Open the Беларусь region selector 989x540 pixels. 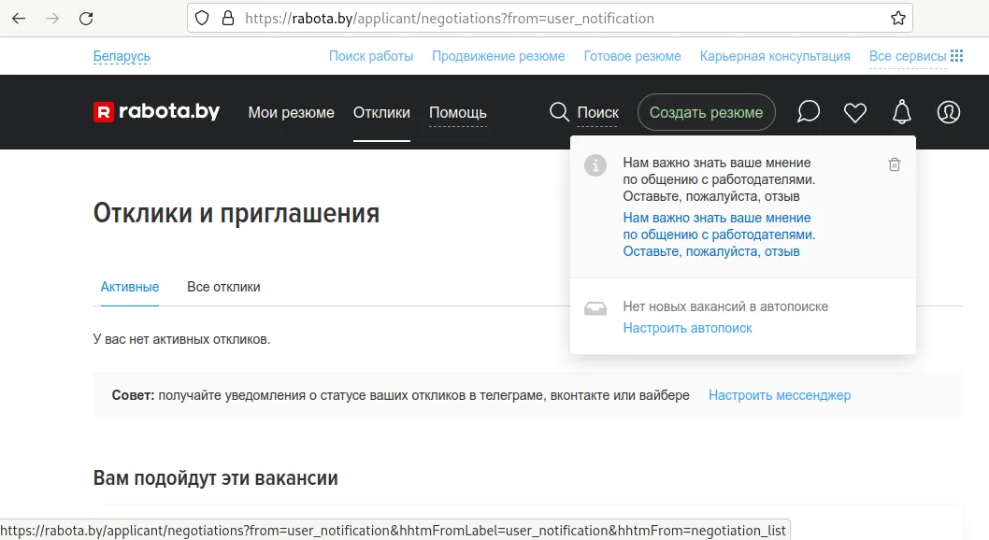click(122, 56)
